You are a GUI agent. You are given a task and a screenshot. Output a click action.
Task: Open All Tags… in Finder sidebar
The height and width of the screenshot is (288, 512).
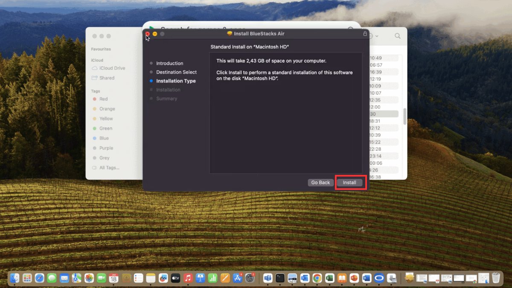point(105,168)
